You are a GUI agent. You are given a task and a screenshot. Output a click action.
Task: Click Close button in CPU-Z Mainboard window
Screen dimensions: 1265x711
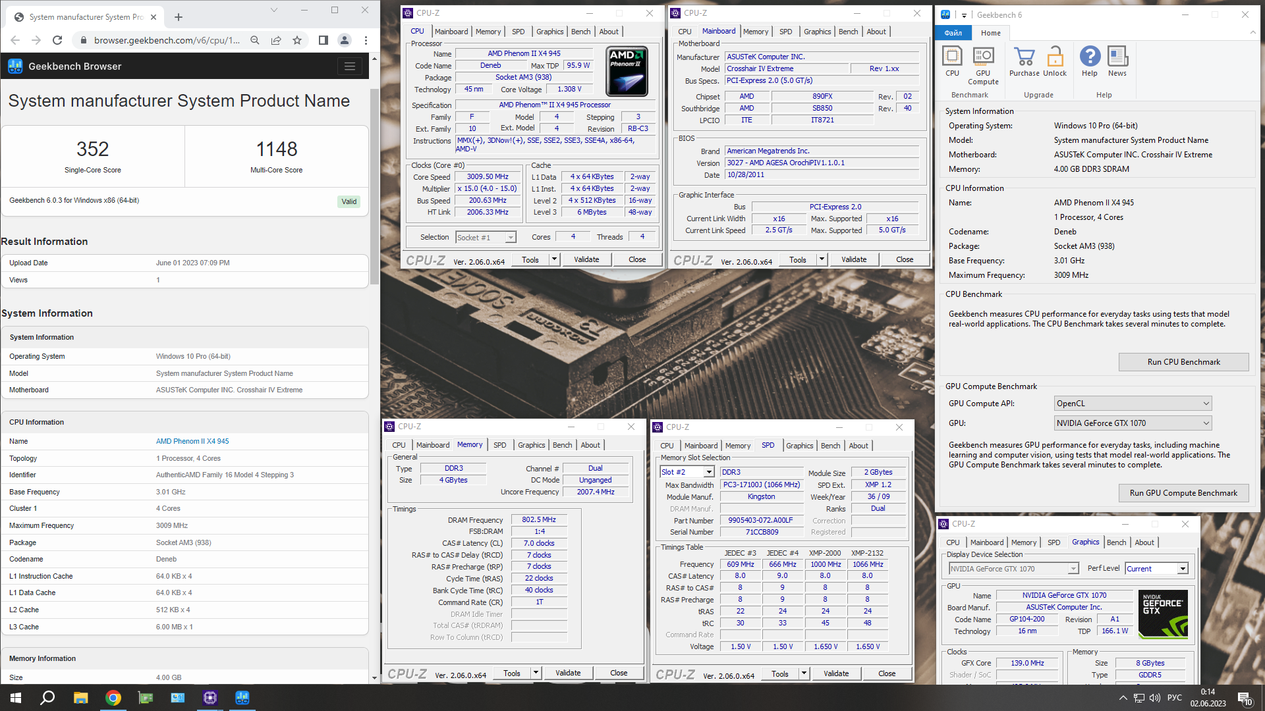904,259
